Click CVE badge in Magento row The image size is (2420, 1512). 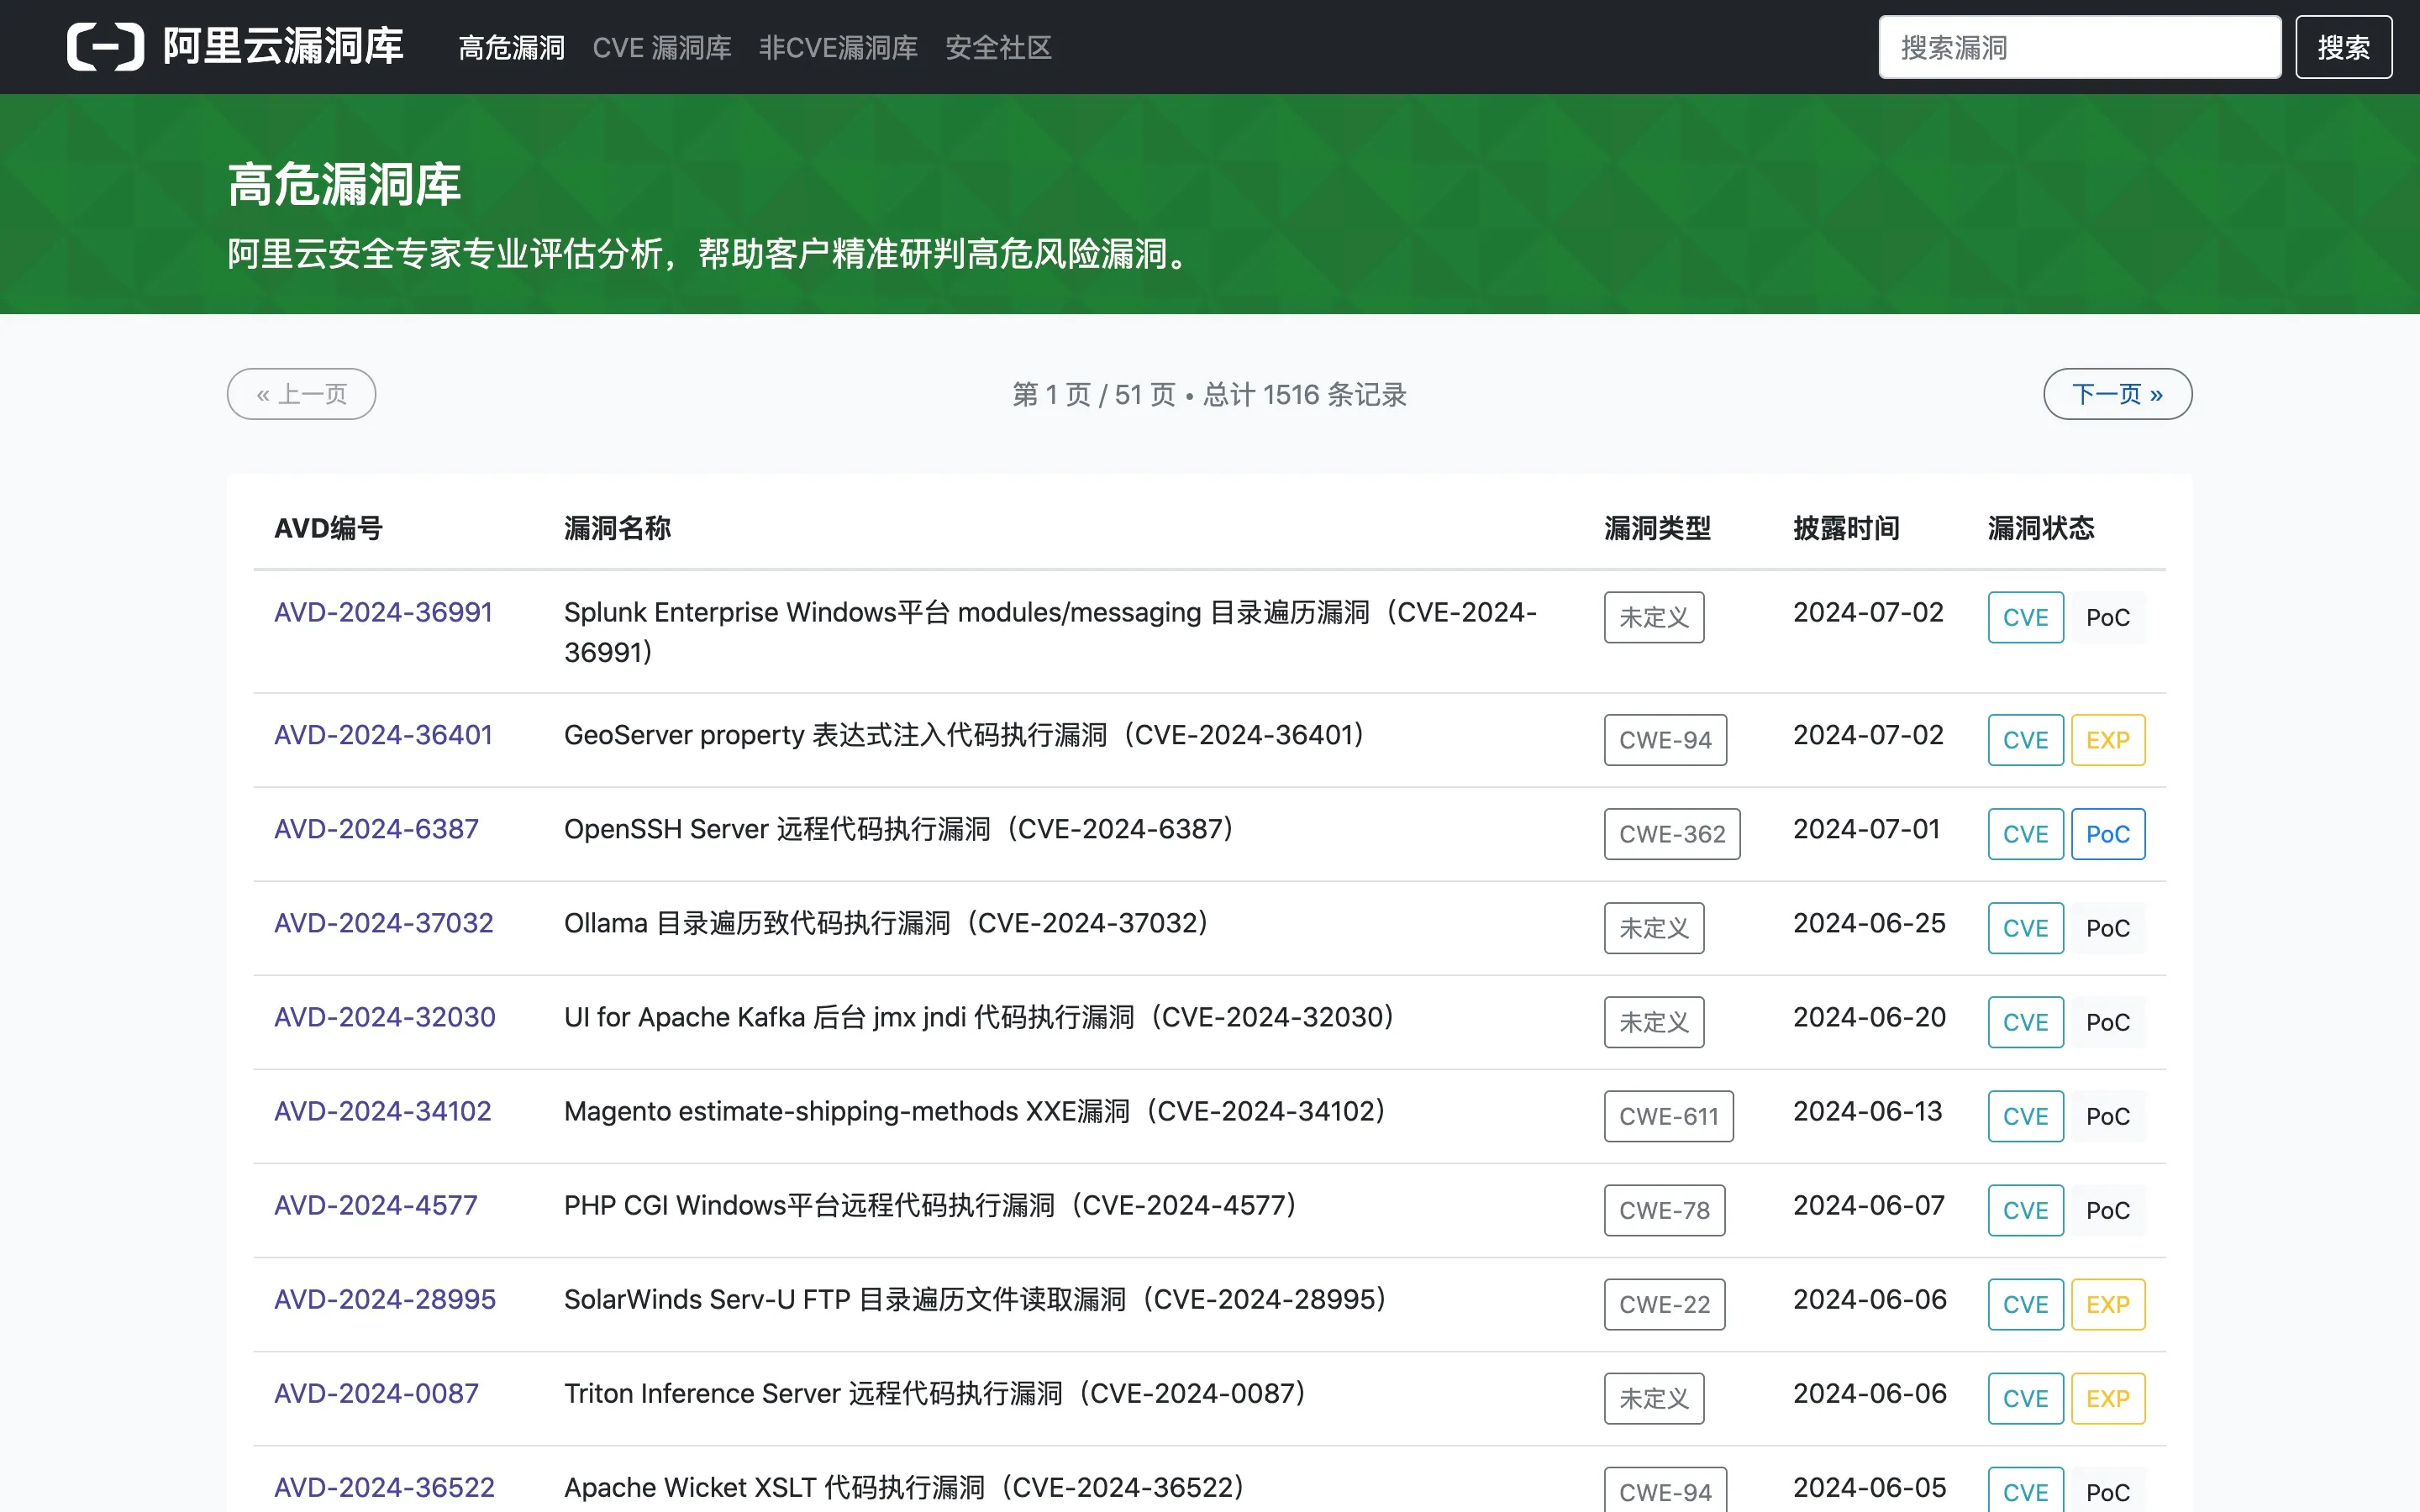[2025, 1116]
